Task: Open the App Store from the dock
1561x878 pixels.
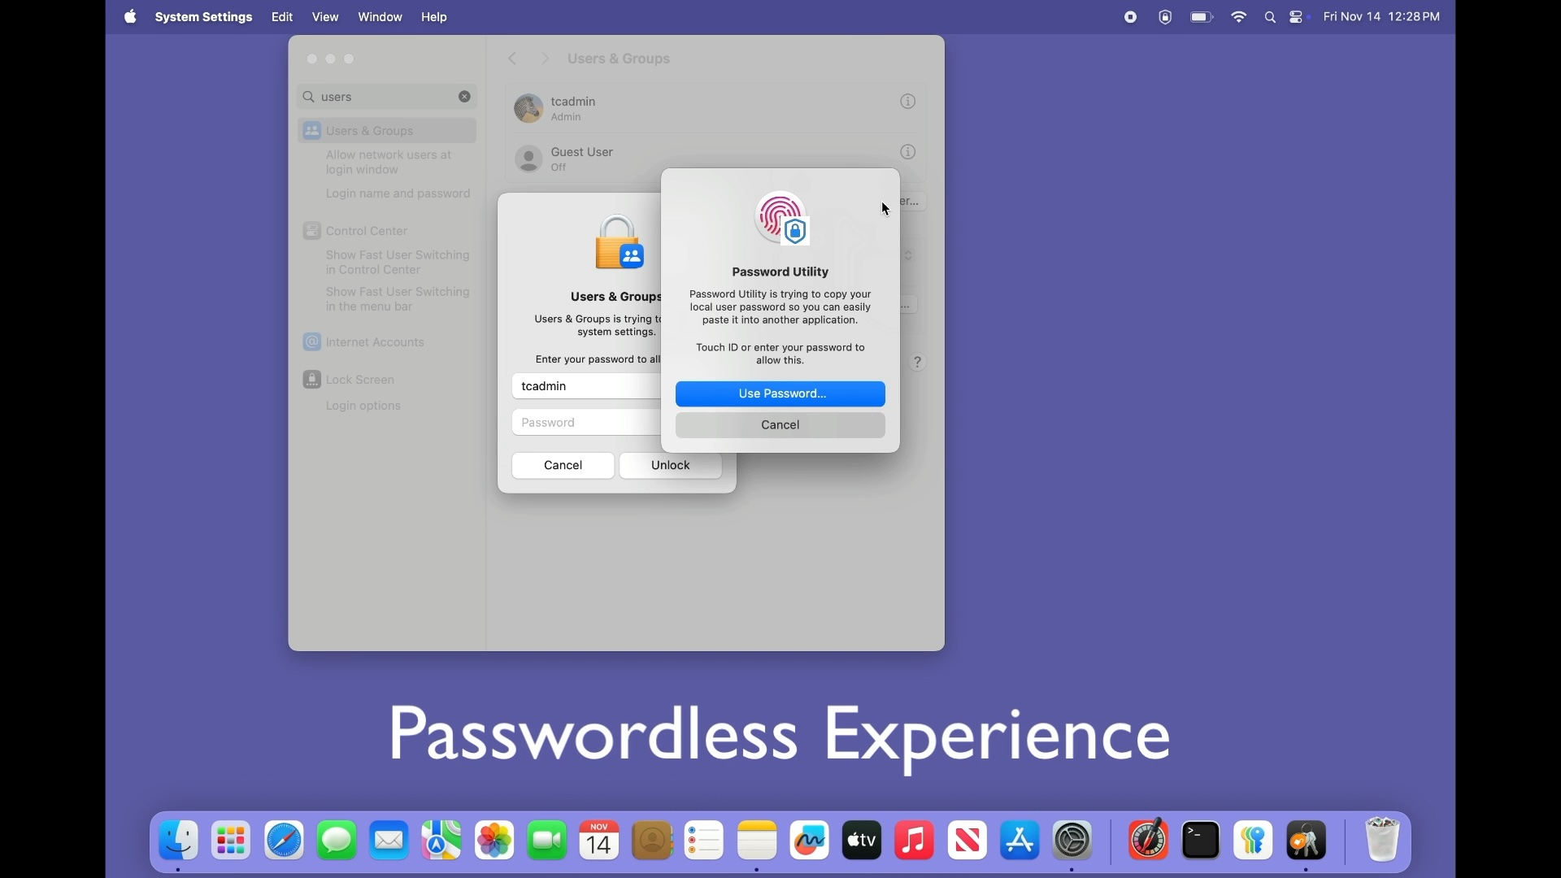Action: (1019, 840)
